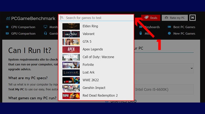Viewport: 205px width, 114px height.
Task: Select Call of Duty: Warzone suggestion
Action: [98, 57]
